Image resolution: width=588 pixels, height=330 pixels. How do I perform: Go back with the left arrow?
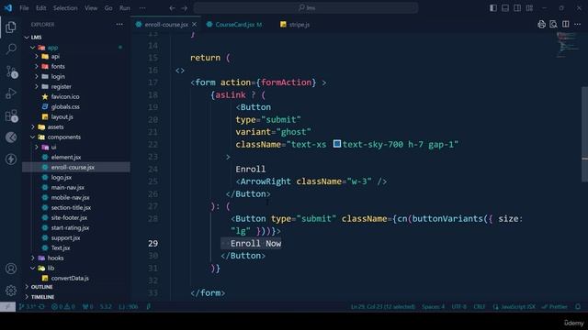pyautogui.click(x=172, y=8)
